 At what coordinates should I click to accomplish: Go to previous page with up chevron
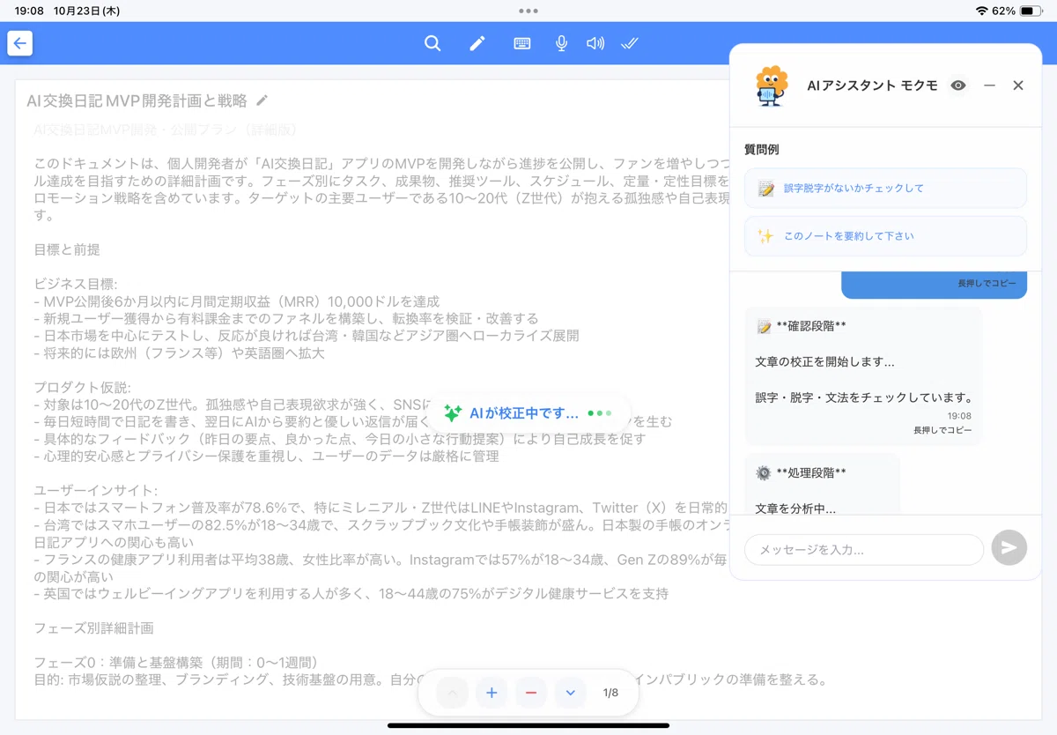point(453,693)
